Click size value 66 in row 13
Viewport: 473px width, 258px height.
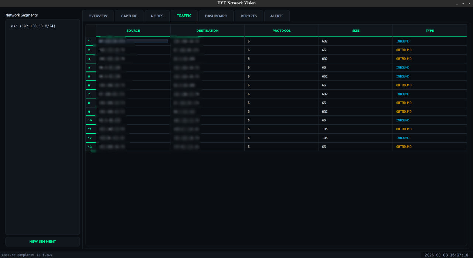324,147
